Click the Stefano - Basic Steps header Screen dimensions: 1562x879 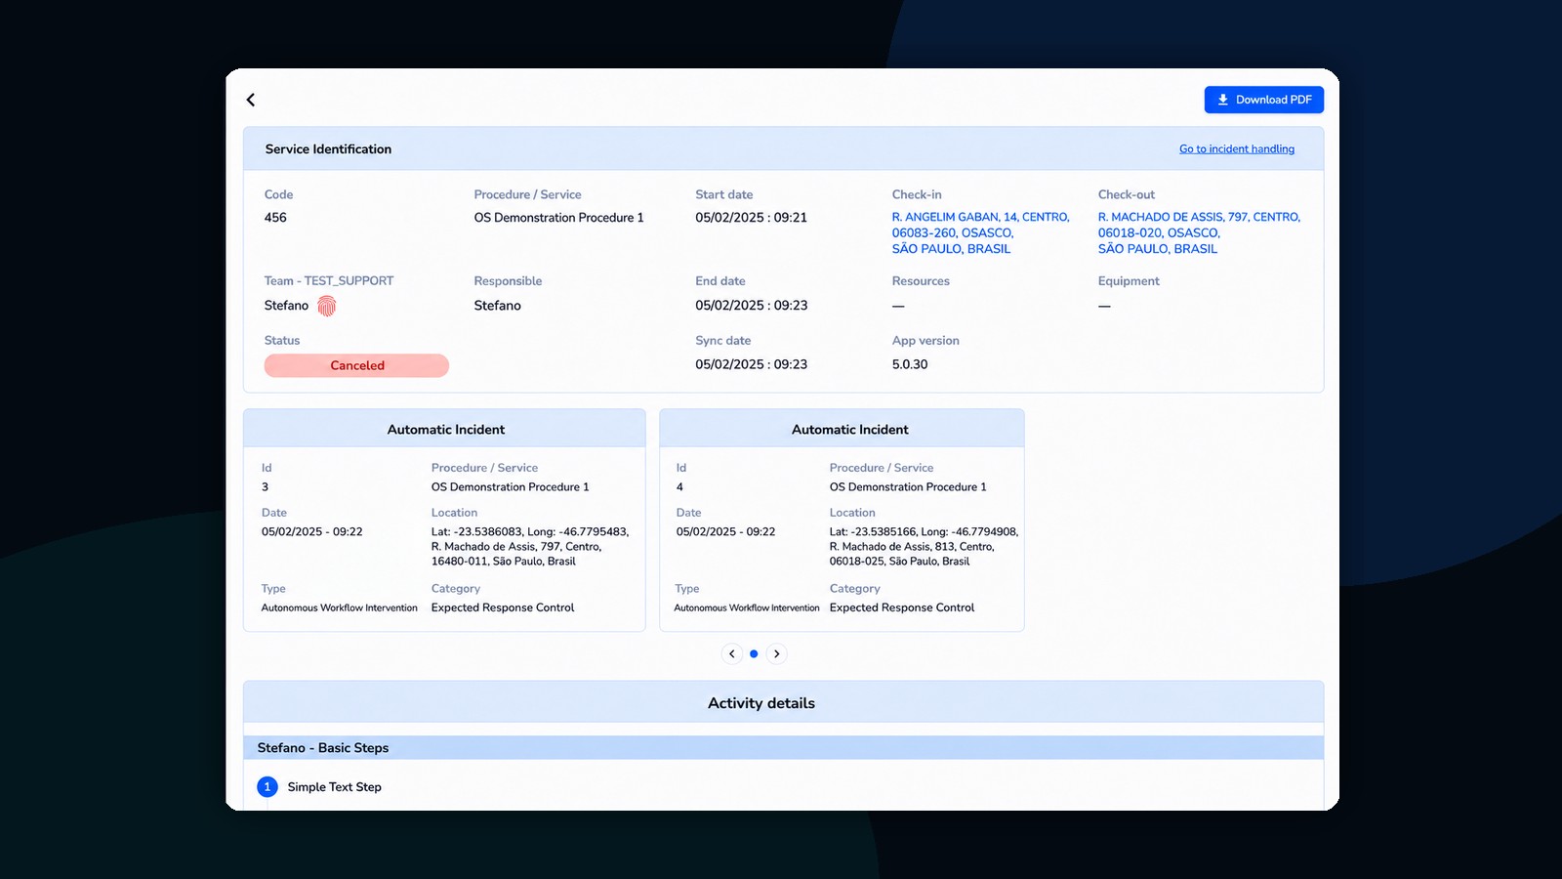783,748
